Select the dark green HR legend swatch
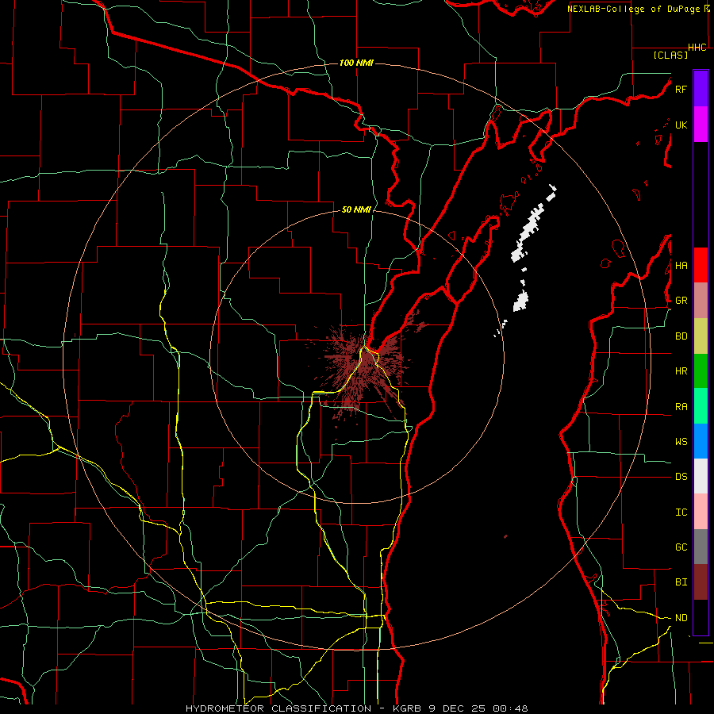Screen dimensions: 714x714 click(701, 371)
